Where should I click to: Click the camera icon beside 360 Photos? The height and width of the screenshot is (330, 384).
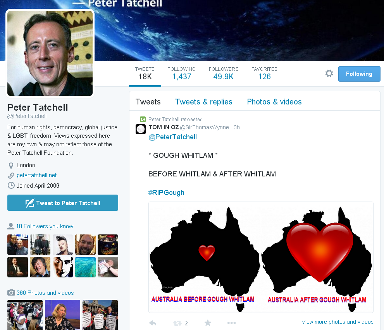11,292
